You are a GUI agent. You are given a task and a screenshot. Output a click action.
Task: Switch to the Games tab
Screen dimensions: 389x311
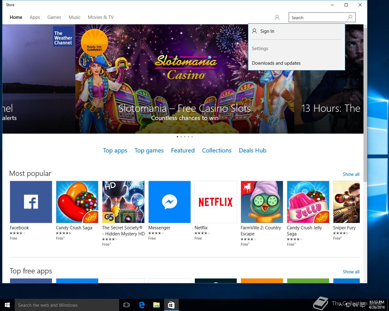[54, 17]
